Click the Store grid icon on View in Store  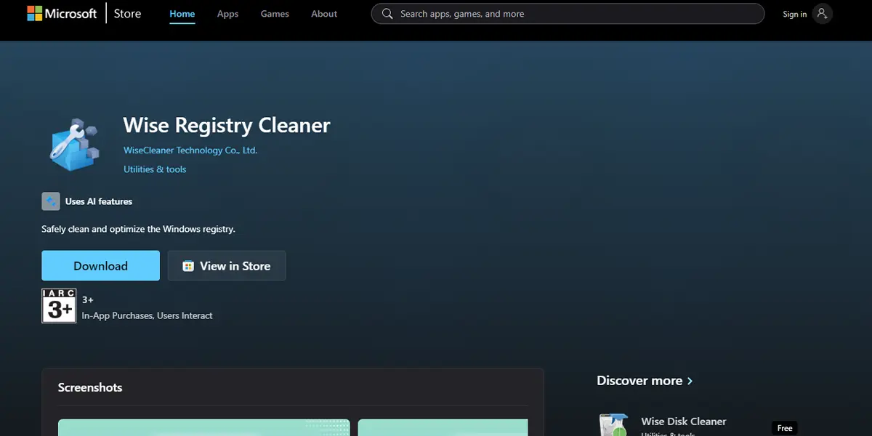pyautogui.click(x=188, y=265)
